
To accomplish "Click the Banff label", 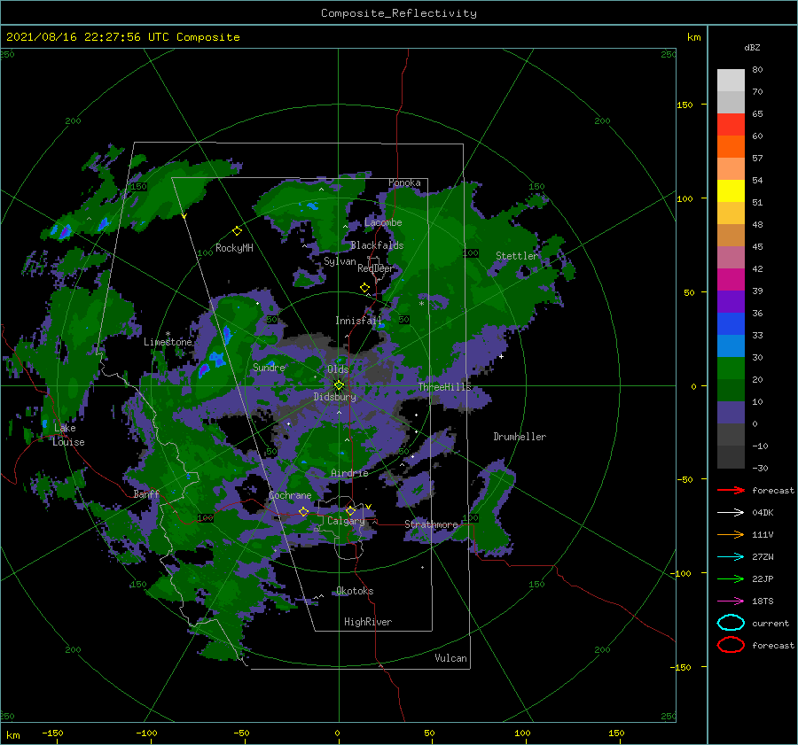I will pyautogui.click(x=146, y=494).
